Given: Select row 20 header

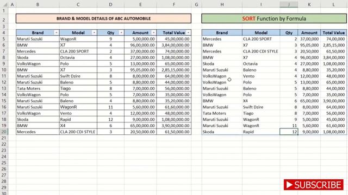Looking at the screenshot, I should pos(4,132).
